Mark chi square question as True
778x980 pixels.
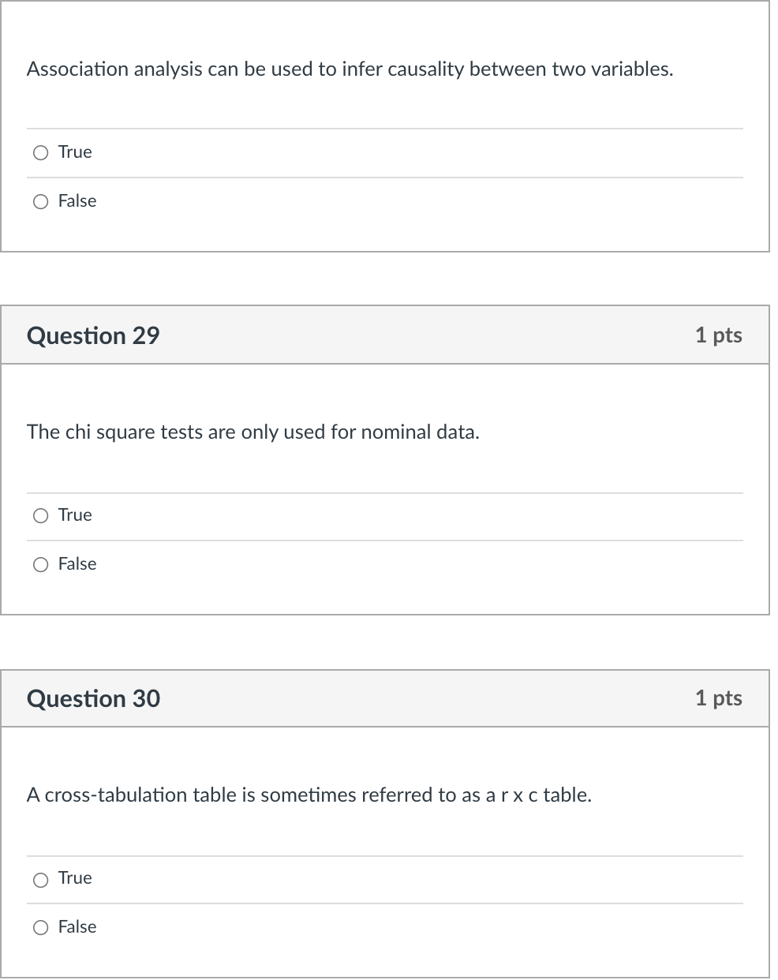tap(40, 515)
